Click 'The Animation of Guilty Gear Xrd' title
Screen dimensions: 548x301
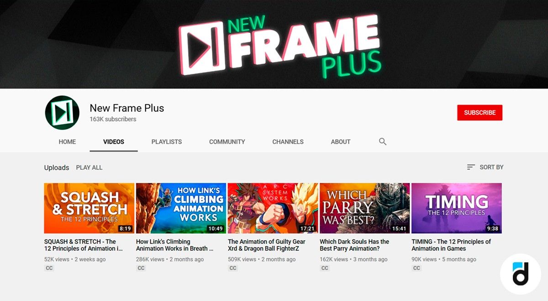click(x=267, y=245)
